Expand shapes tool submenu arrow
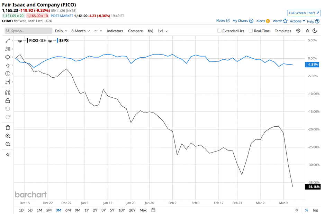This screenshot has height=214, width=324. point(12,57)
